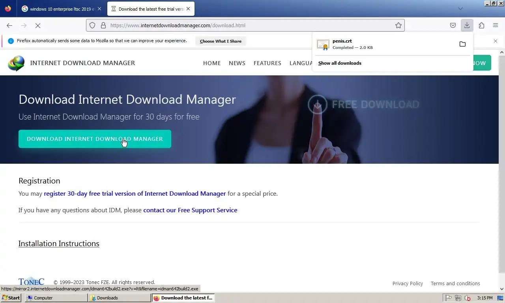Click the Choose What I Share button

(x=221, y=41)
